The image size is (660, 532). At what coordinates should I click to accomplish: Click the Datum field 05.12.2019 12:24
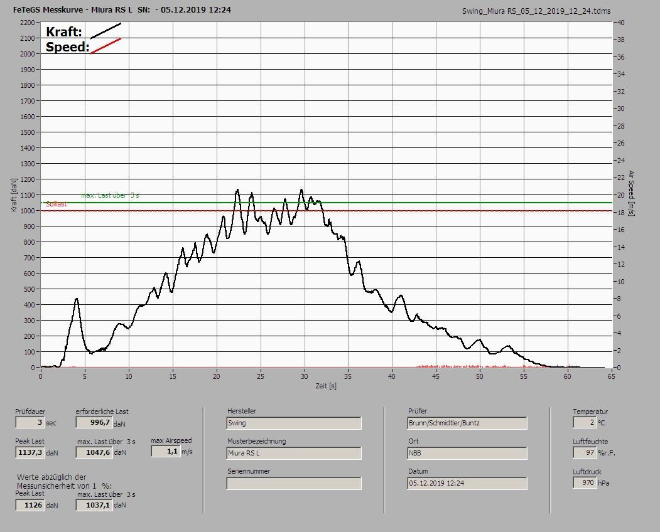[467, 483]
